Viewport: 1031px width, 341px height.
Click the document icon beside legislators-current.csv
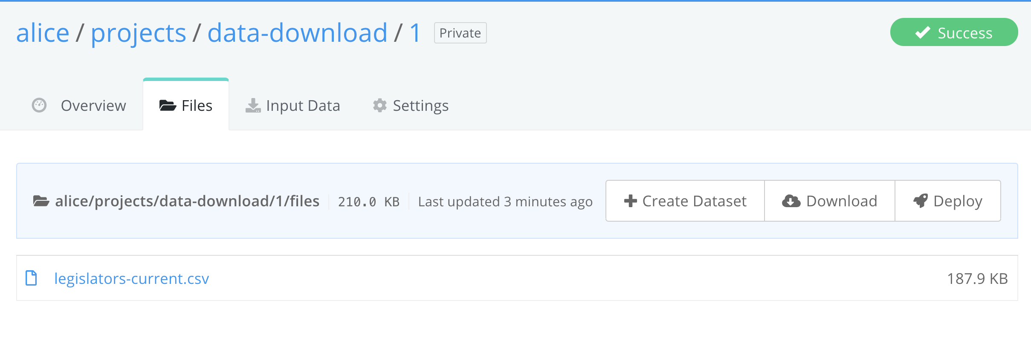31,278
